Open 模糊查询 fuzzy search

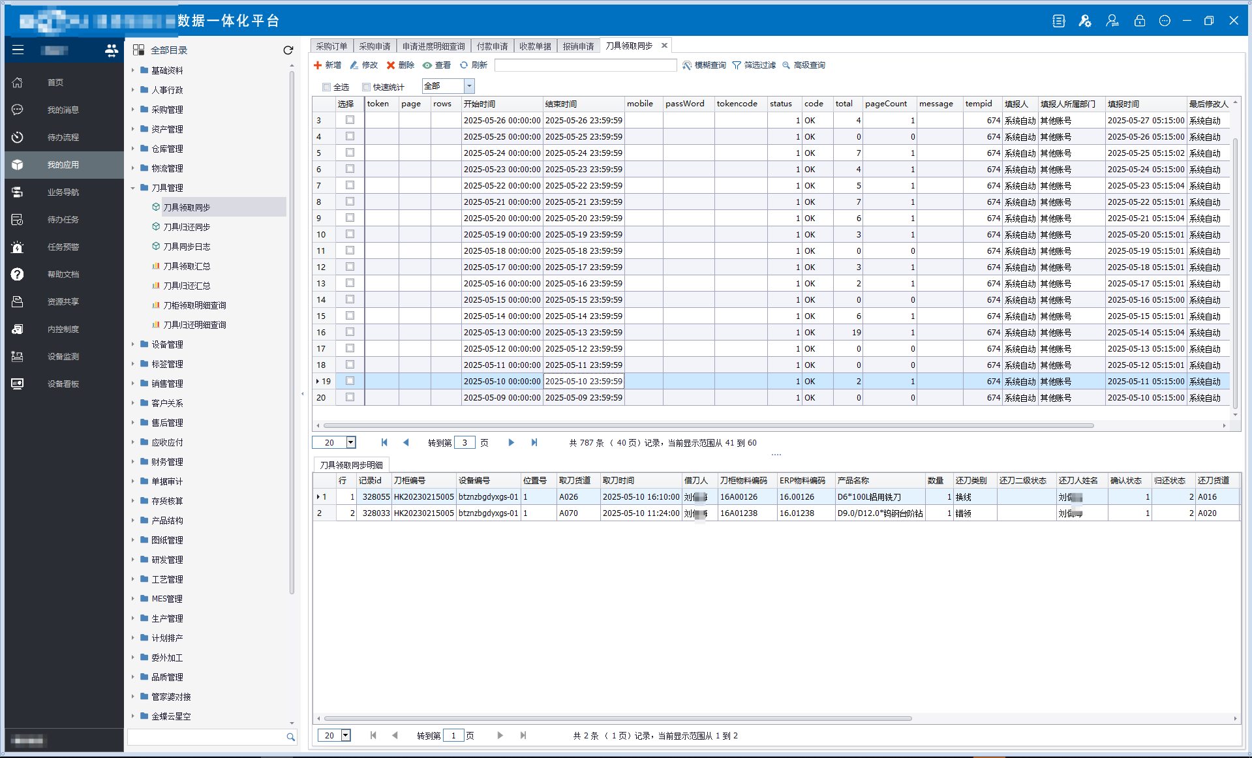pos(705,65)
